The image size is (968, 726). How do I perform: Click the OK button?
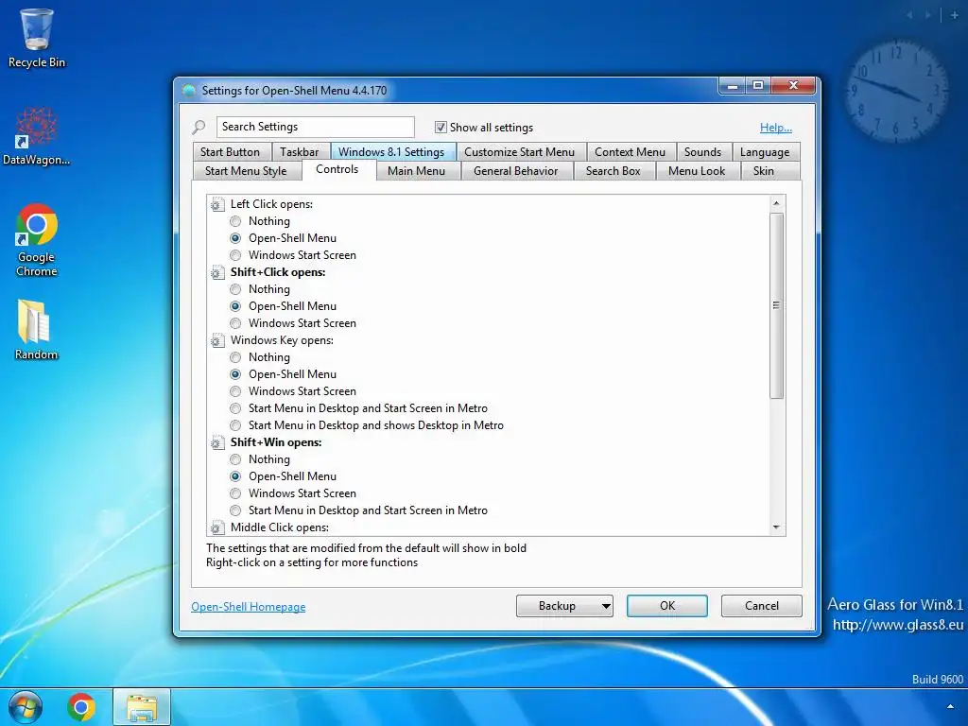[x=667, y=606]
